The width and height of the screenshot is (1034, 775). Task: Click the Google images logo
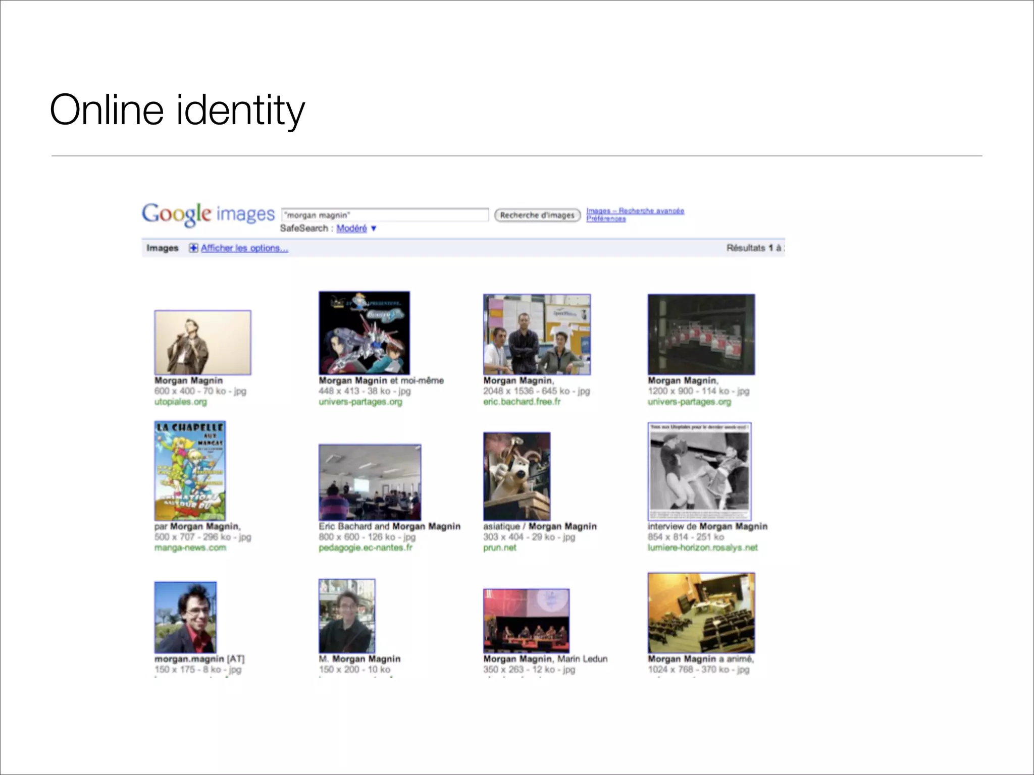[x=208, y=214]
